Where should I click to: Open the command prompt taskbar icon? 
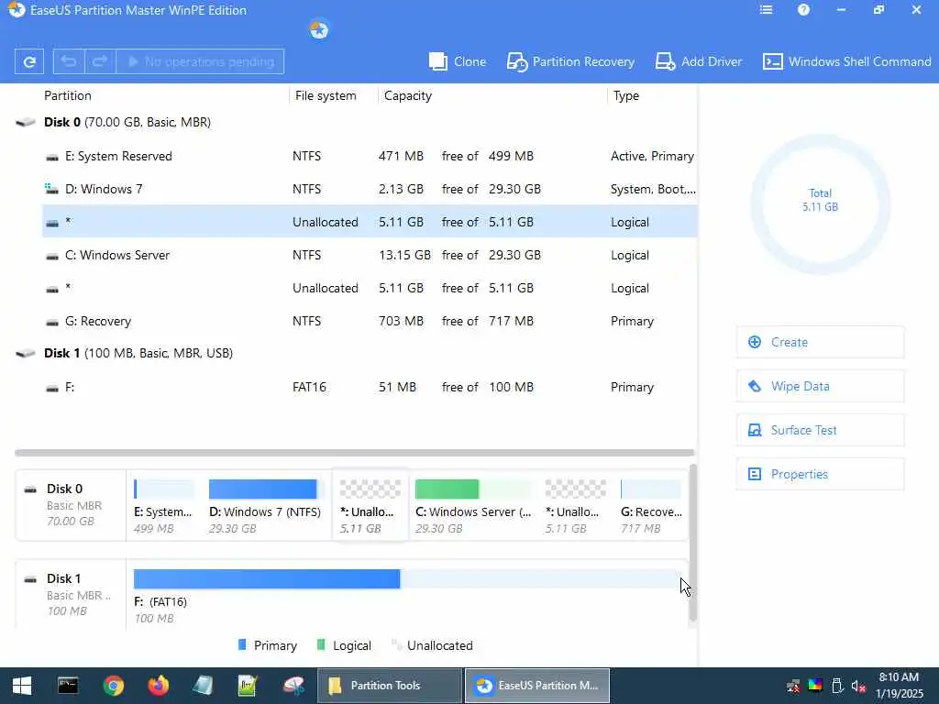[68, 686]
